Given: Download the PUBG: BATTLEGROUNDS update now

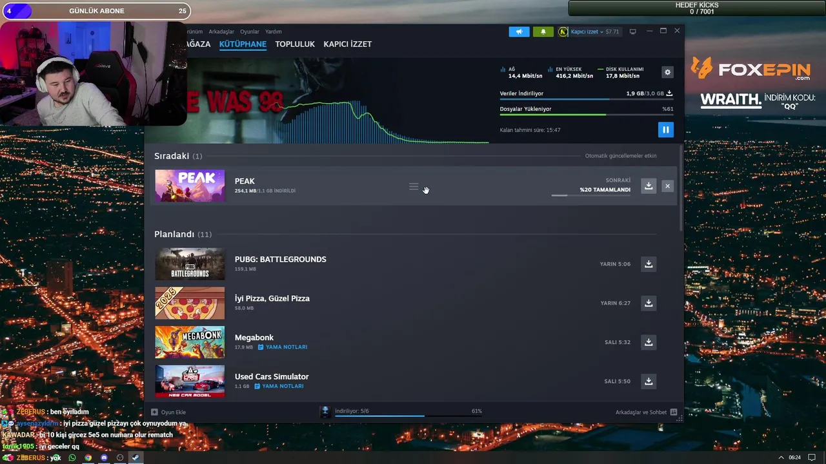Looking at the screenshot, I should (x=649, y=264).
